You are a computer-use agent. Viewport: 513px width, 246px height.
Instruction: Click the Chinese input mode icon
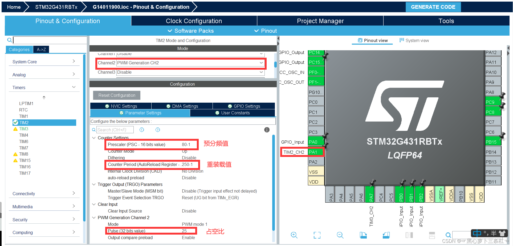pyautogui.click(x=477, y=233)
